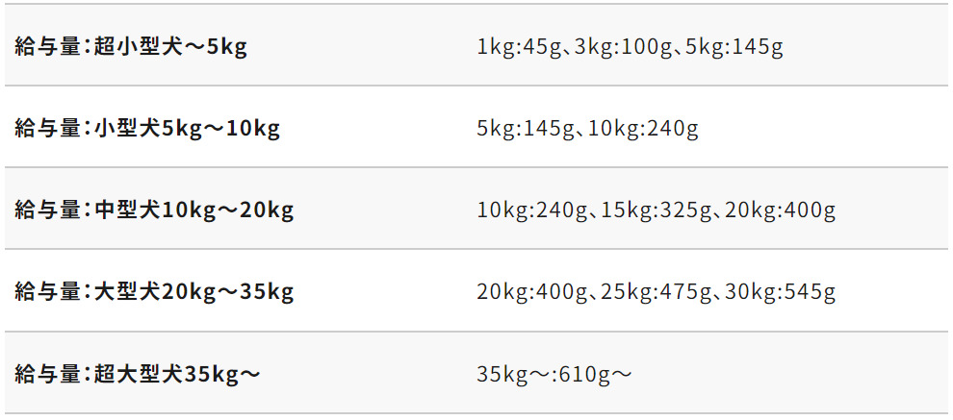Click 20kg:400g in the 大型犬 row
The width and height of the screenshot is (953, 420).
coord(532,291)
